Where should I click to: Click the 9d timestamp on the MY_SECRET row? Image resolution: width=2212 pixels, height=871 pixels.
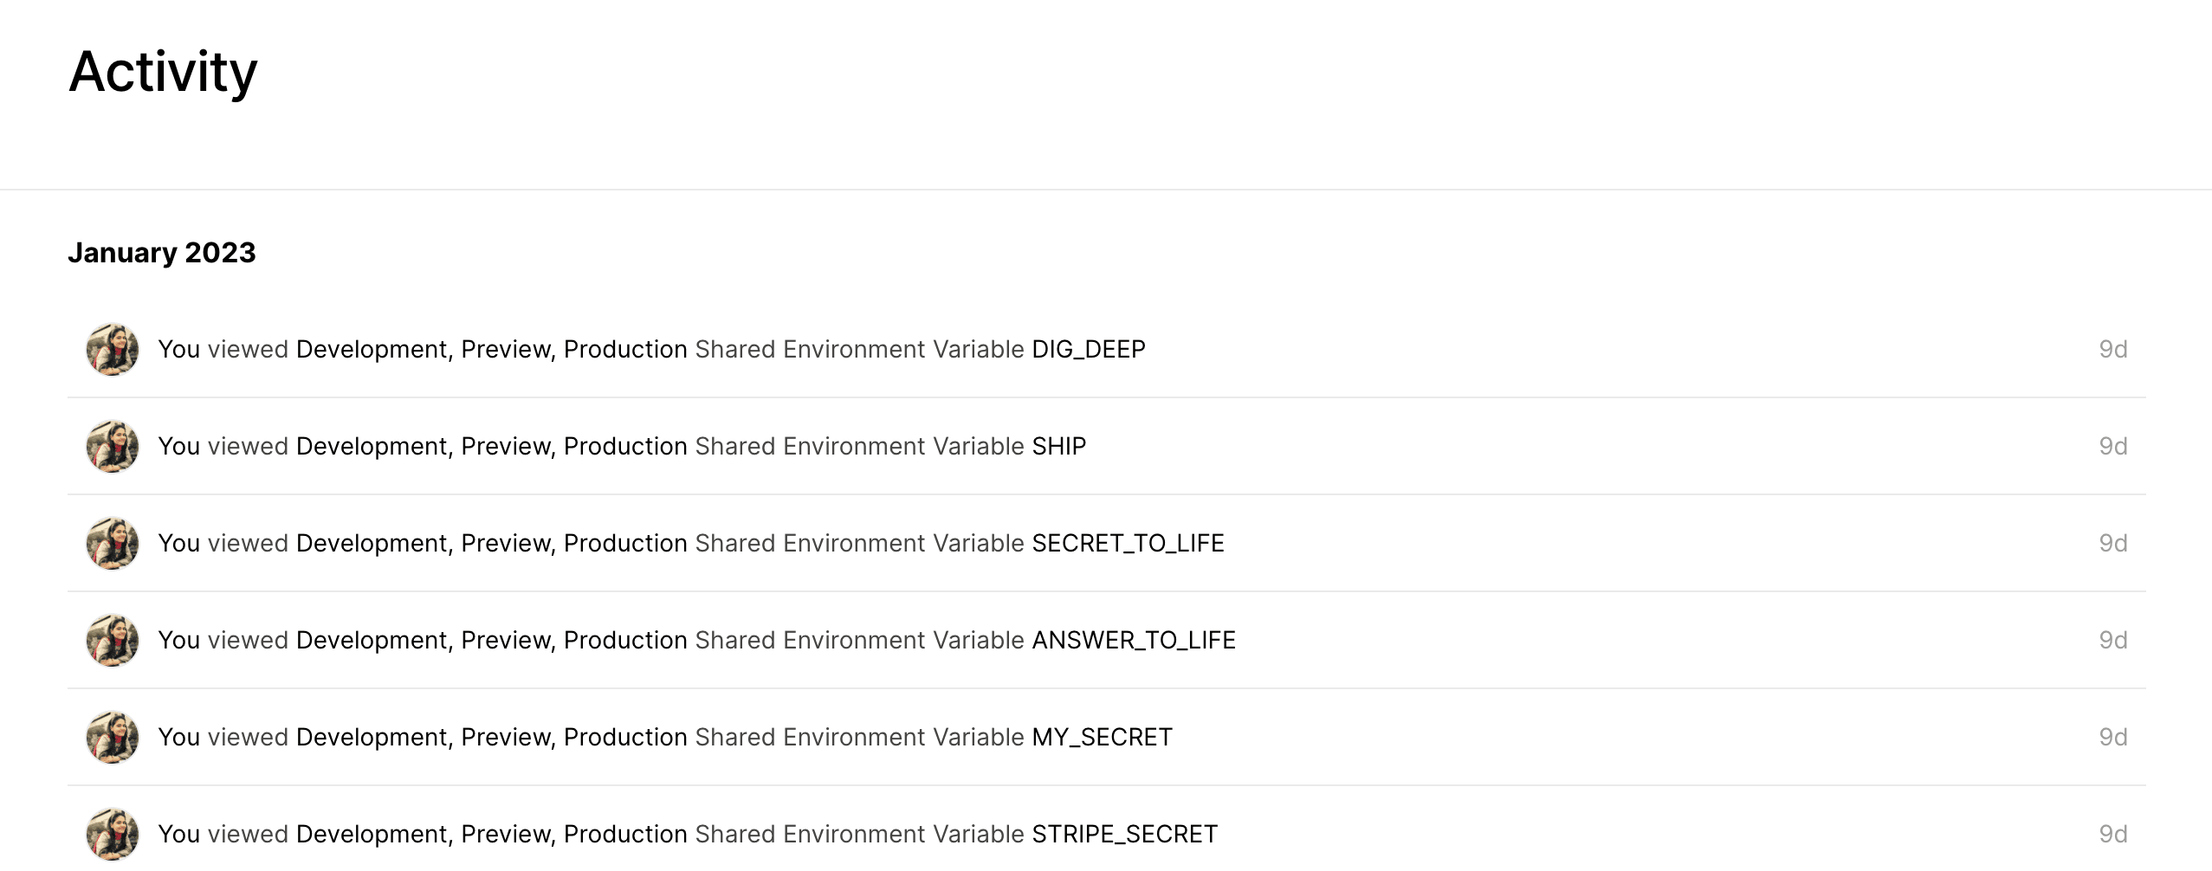(x=2112, y=738)
